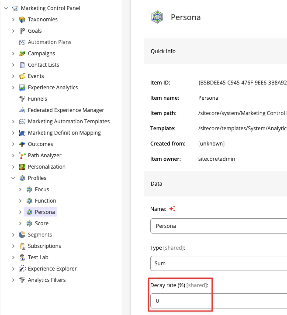Viewport: 287px width, 315px height.
Task: Expand the Contact Lists node
Action: click(x=13, y=65)
